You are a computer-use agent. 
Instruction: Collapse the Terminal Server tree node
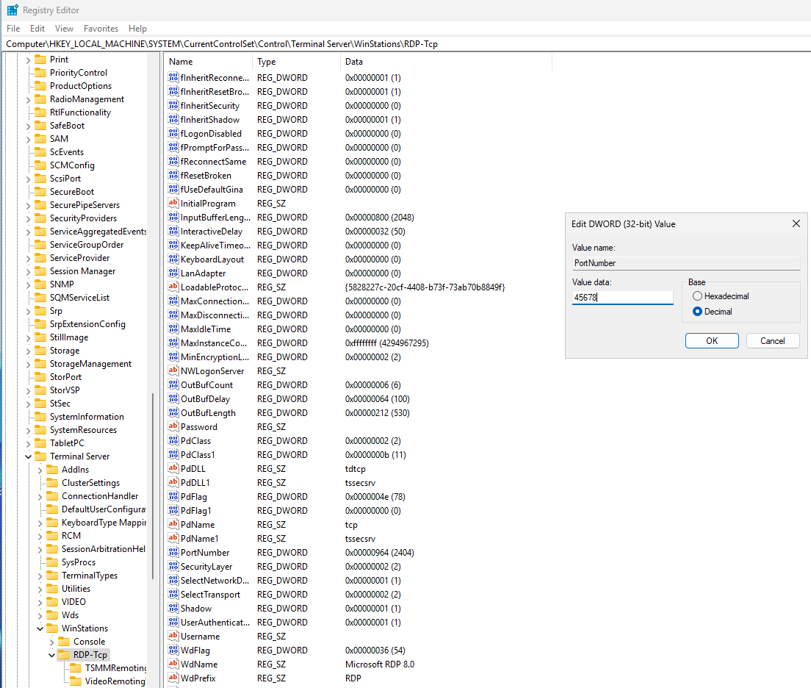point(29,456)
